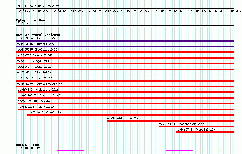The width and height of the screenshot is (242, 154).
Task: Click ruler position 122853310
Action: [181, 11]
